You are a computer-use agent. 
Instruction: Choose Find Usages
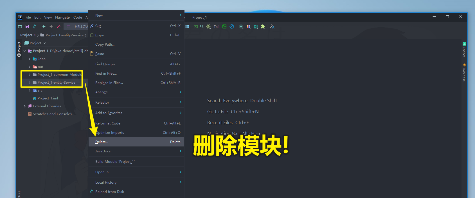[x=136, y=64]
